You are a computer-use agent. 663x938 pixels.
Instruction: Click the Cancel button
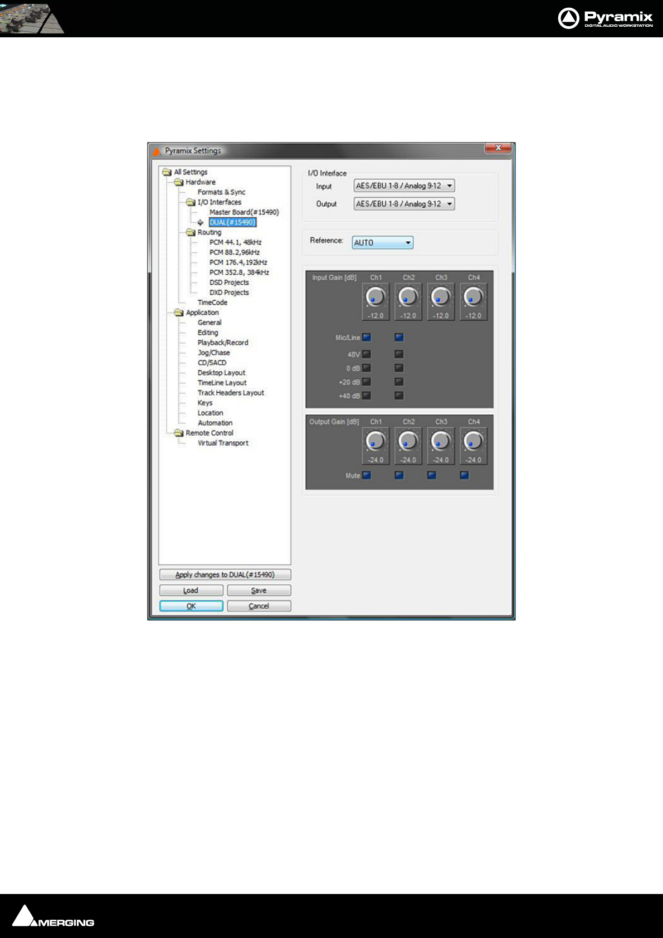pyautogui.click(x=259, y=606)
